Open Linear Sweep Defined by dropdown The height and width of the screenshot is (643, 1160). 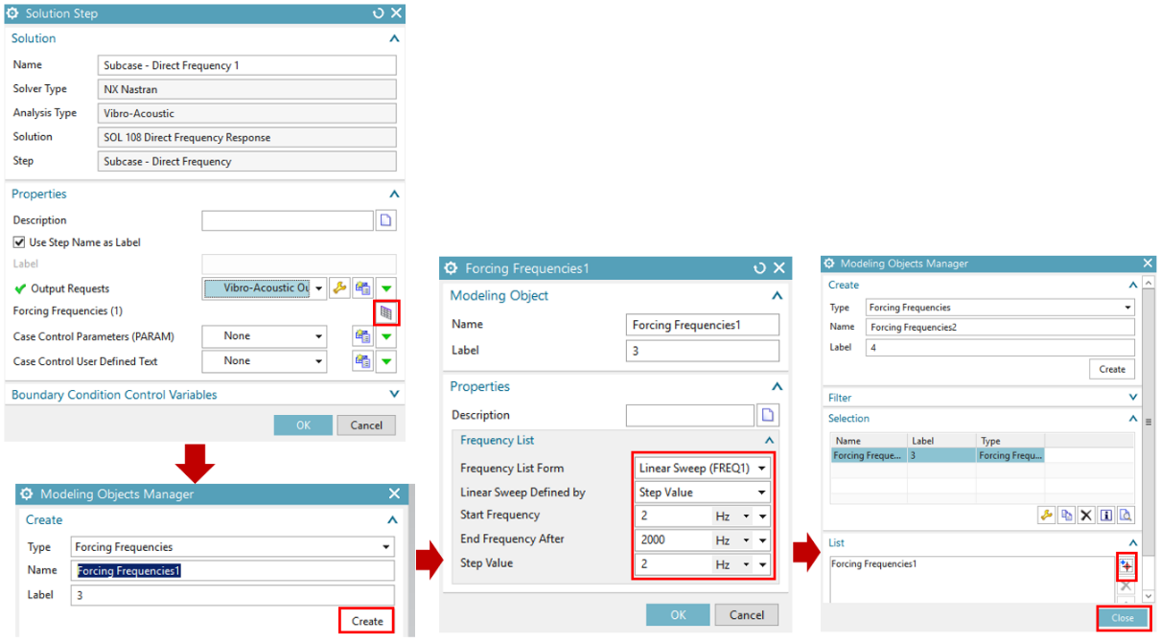pos(703,493)
